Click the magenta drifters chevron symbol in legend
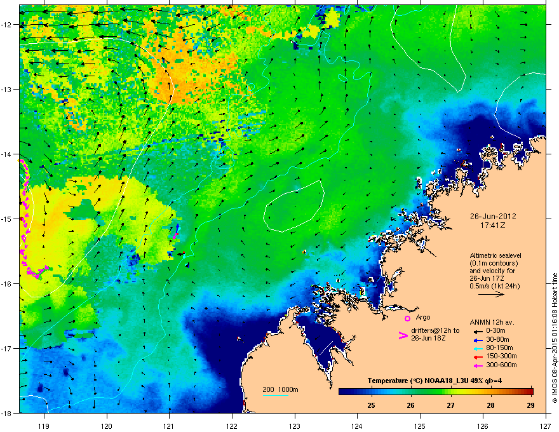The height and width of the screenshot is (432, 559). click(x=403, y=335)
